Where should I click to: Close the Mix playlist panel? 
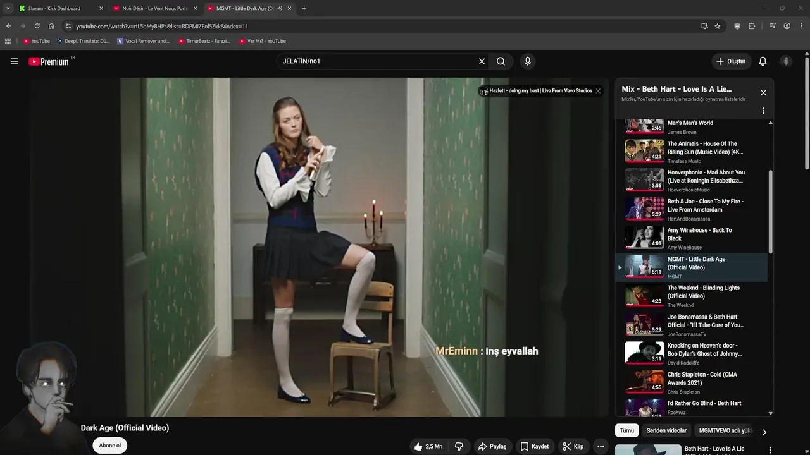[763, 93]
